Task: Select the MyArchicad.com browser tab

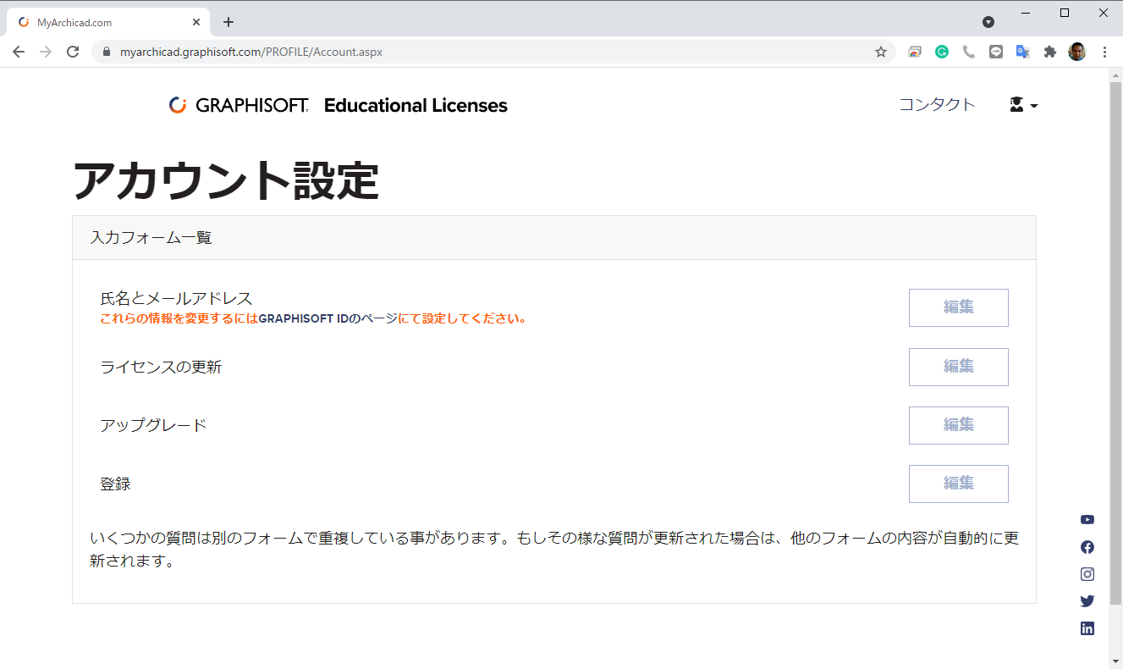Action: click(x=107, y=22)
